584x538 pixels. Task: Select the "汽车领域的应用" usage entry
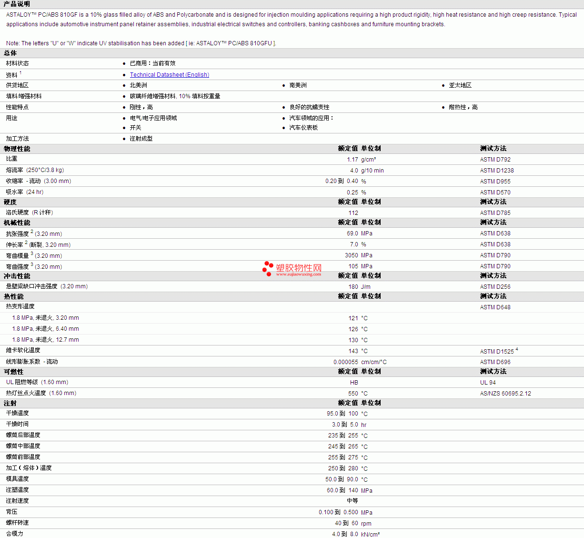[x=311, y=118]
